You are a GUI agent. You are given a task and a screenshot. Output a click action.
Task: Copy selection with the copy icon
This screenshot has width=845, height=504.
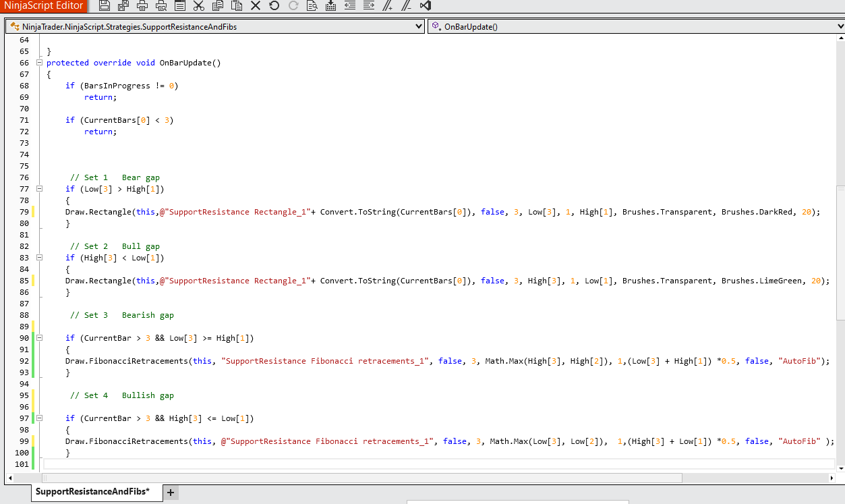218,6
